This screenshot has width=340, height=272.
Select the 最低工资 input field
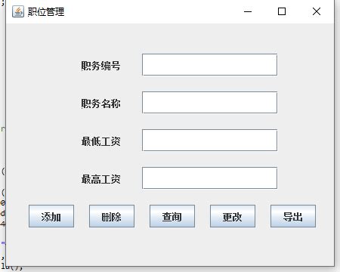tap(210, 141)
